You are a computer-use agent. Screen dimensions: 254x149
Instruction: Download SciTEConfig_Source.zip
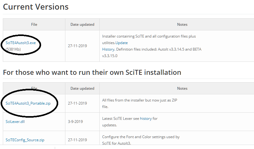pos(25,140)
